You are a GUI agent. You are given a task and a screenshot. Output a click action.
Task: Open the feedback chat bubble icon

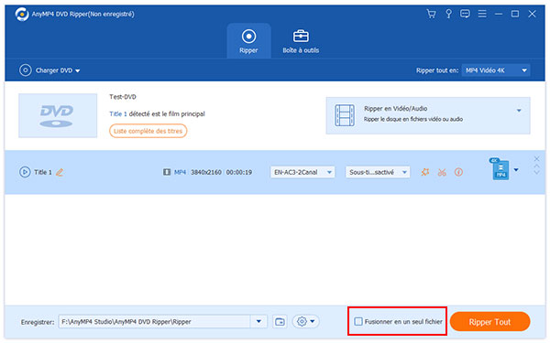[x=465, y=14]
